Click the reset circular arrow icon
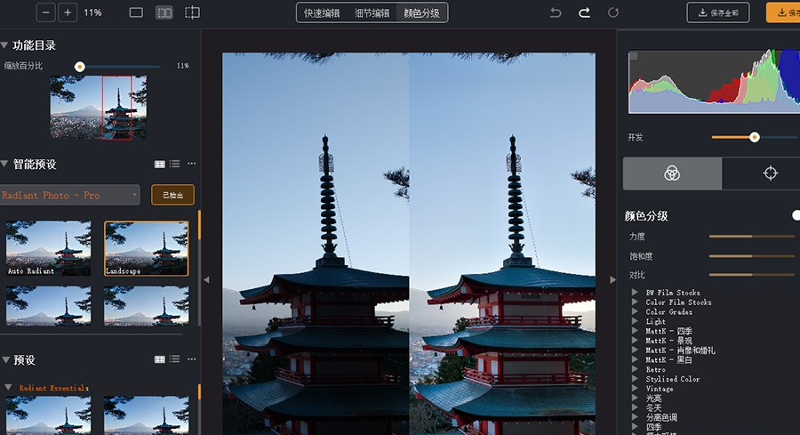This screenshot has width=800, height=435. click(x=613, y=12)
